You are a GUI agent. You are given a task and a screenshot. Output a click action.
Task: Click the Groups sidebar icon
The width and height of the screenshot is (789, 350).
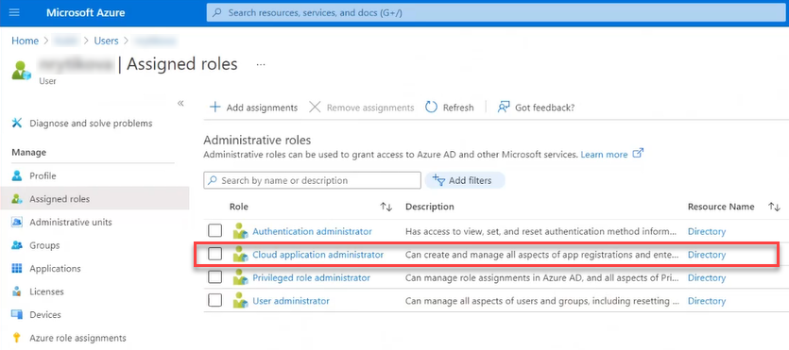(x=17, y=245)
